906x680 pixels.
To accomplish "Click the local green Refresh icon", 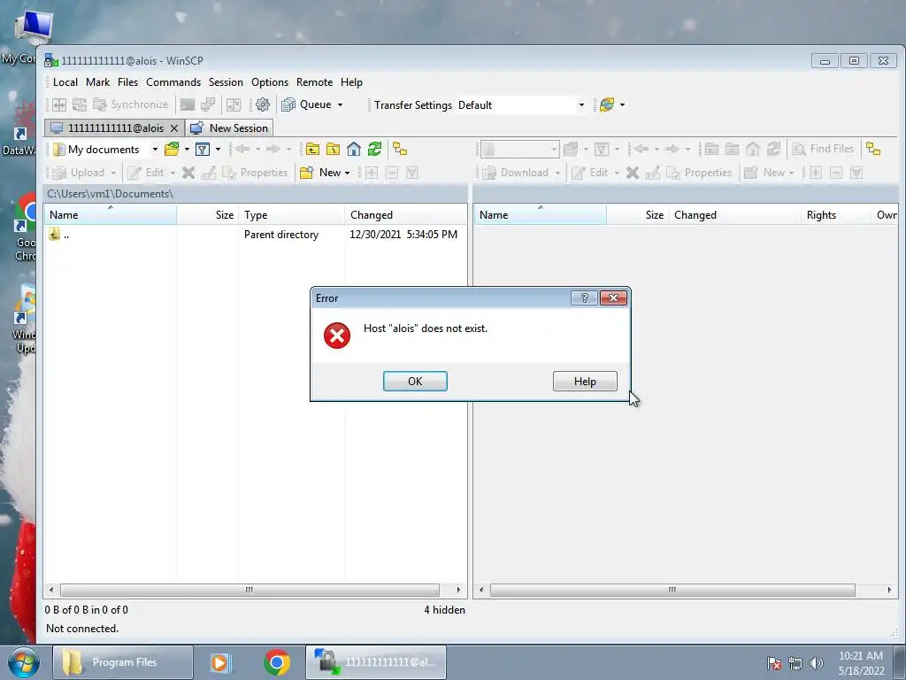I will click(374, 149).
